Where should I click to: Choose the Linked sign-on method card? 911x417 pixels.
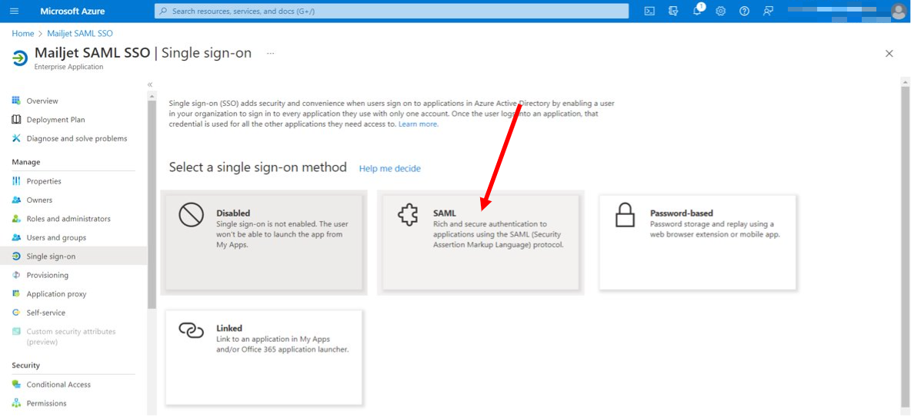click(x=264, y=357)
